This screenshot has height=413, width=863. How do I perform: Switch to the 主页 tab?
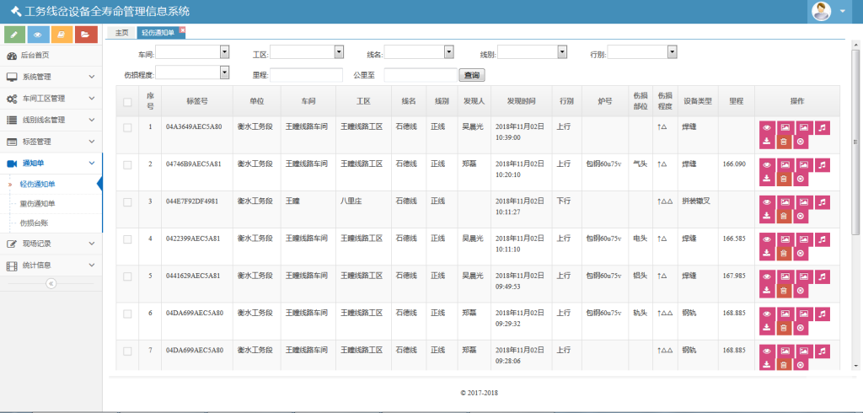point(122,33)
